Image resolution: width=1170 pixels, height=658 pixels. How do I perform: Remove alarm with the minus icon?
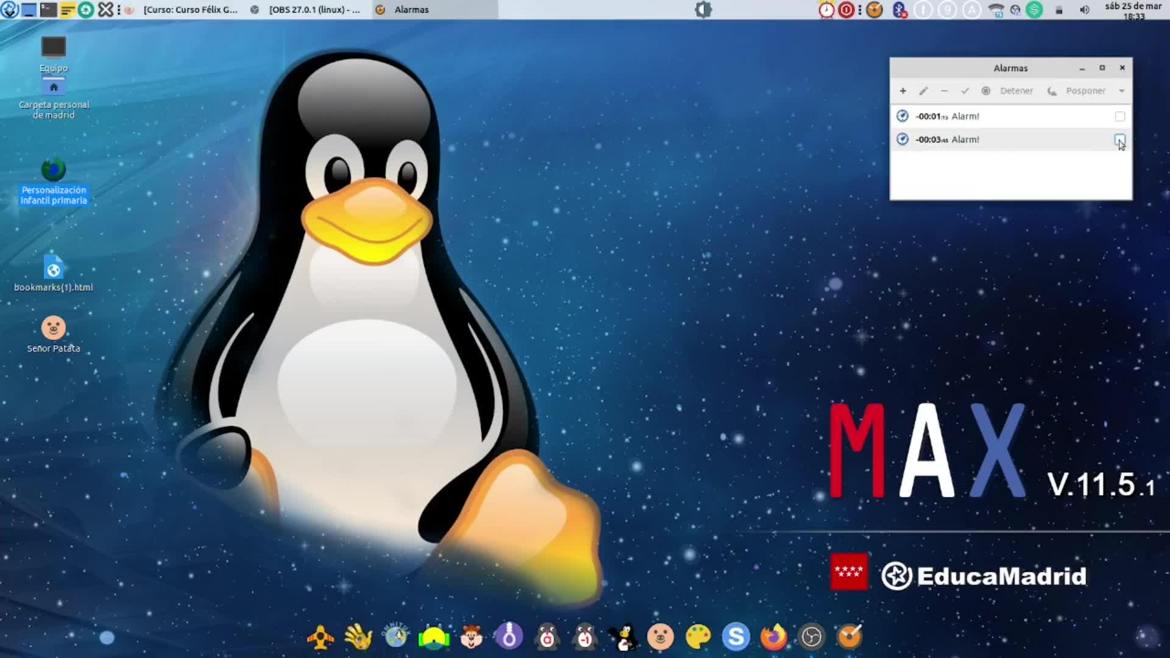tap(944, 91)
